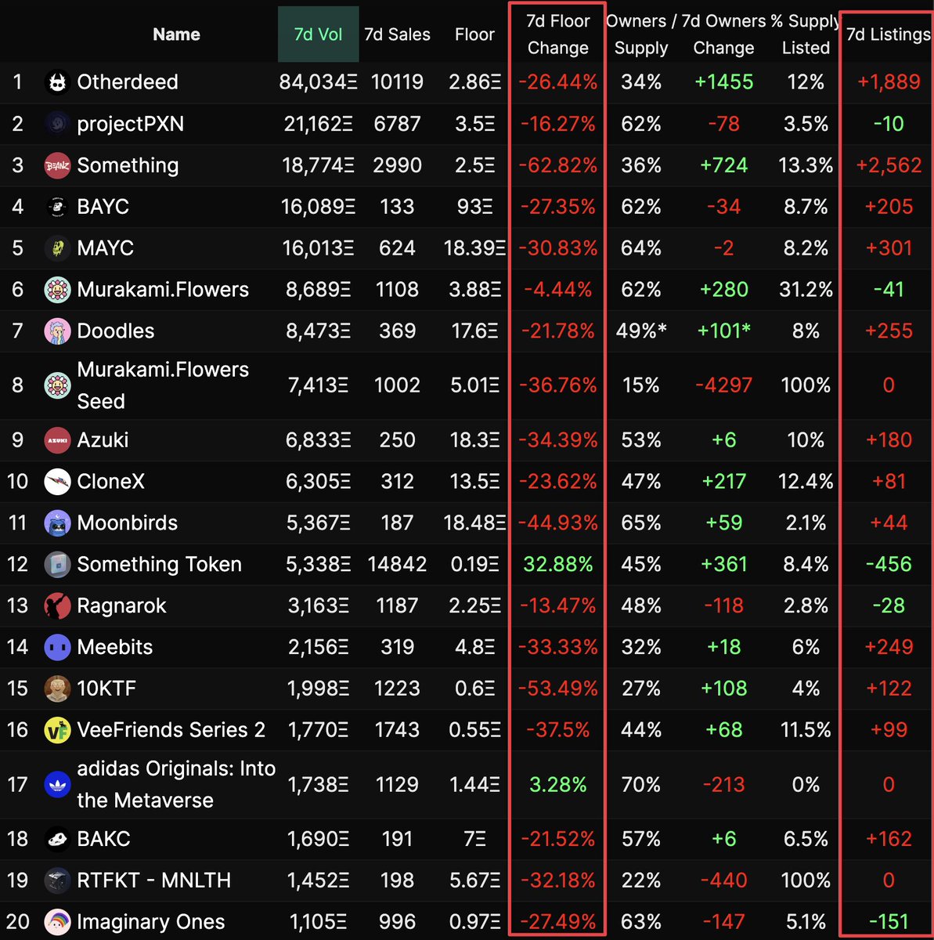
Task: Sort by the Floor column header
Action: pyautogui.click(x=474, y=34)
